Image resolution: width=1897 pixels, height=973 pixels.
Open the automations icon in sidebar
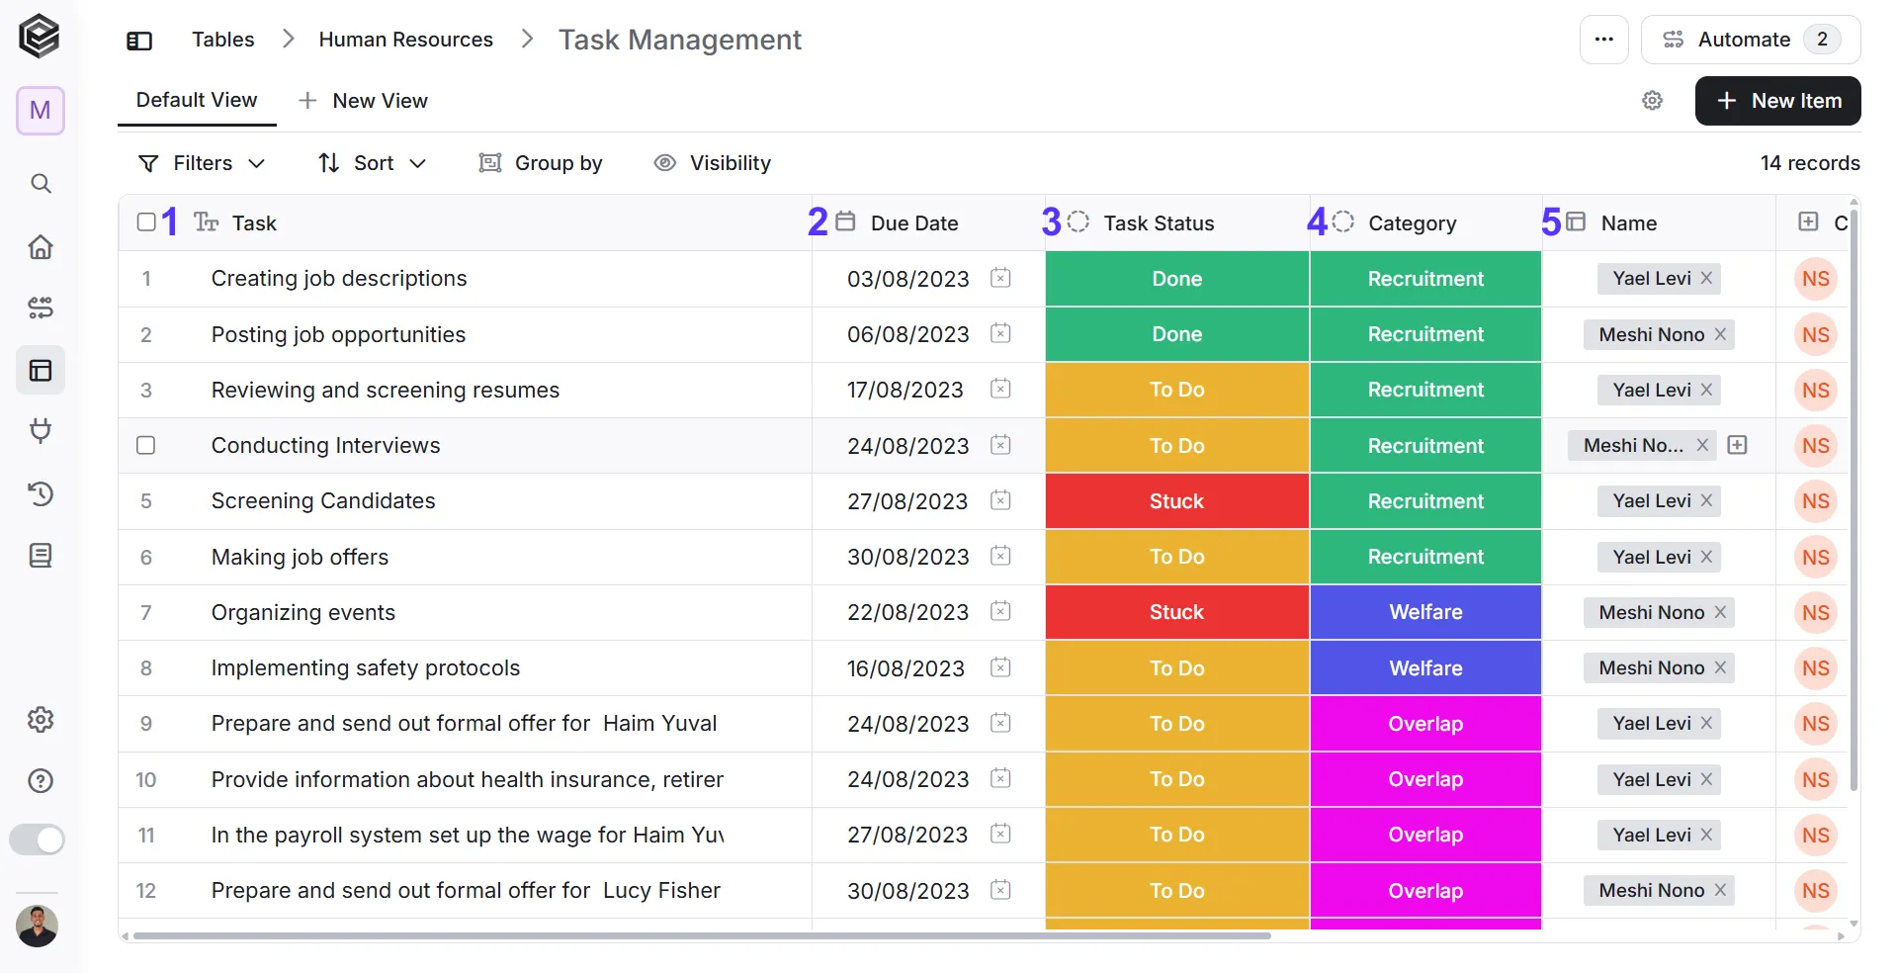click(x=41, y=308)
